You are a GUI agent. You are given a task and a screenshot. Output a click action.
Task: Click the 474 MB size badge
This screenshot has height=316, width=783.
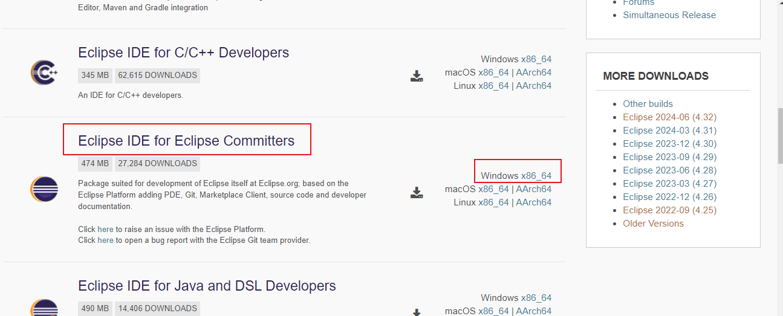[x=95, y=164]
